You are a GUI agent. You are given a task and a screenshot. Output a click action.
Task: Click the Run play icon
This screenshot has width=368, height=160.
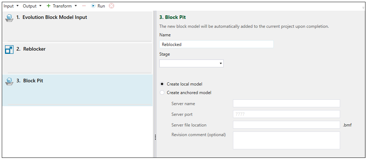pos(93,6)
